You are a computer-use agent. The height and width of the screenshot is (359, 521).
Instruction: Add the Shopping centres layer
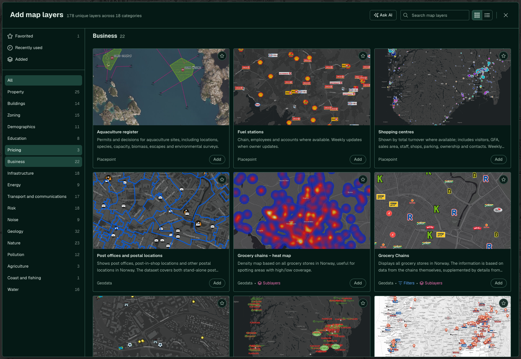pyautogui.click(x=499, y=159)
